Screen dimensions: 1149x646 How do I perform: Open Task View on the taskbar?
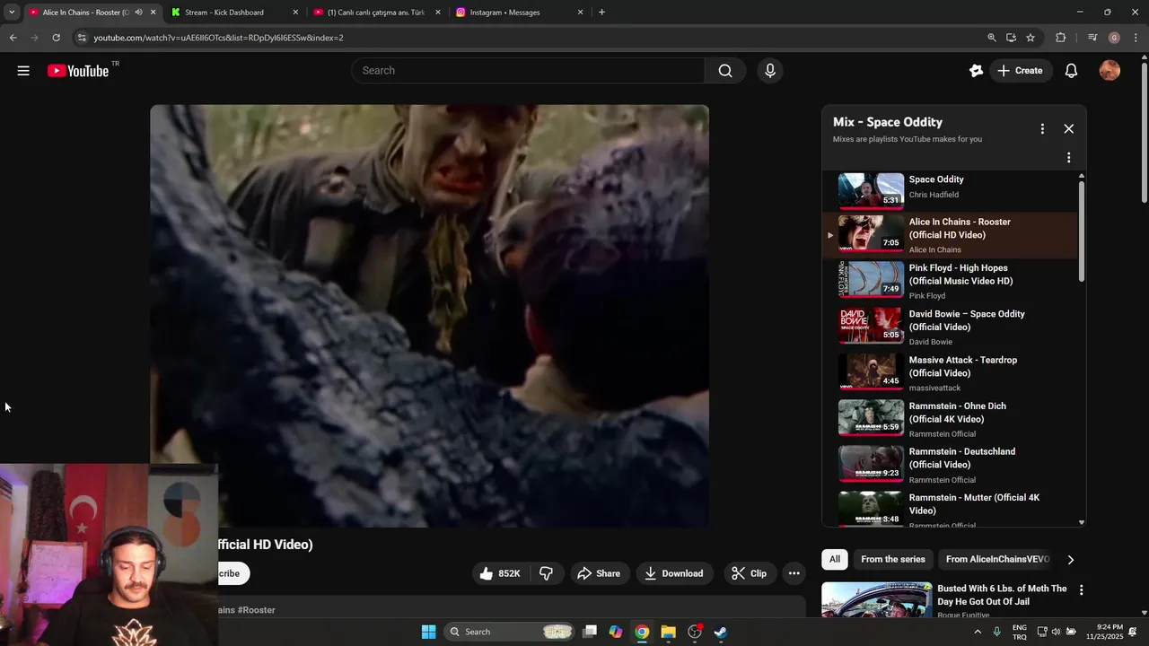click(590, 632)
